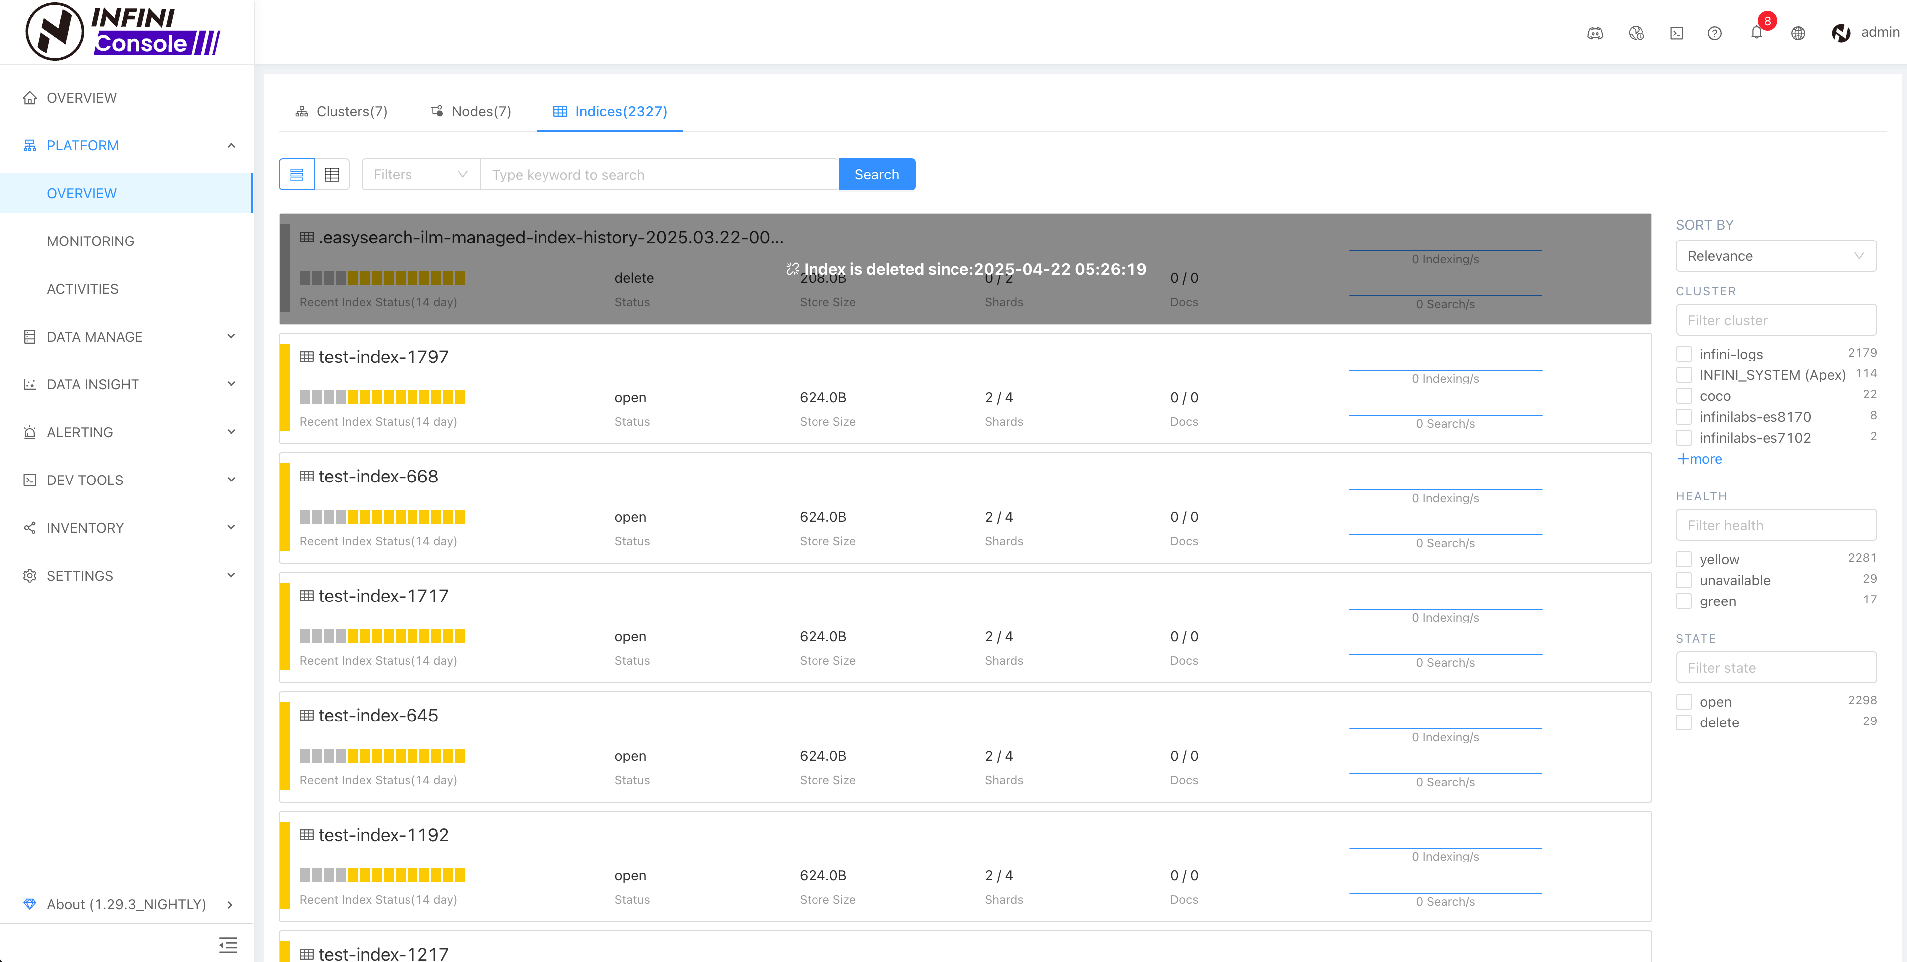Check the infini-logs cluster filter
The image size is (1907, 962).
coord(1684,354)
